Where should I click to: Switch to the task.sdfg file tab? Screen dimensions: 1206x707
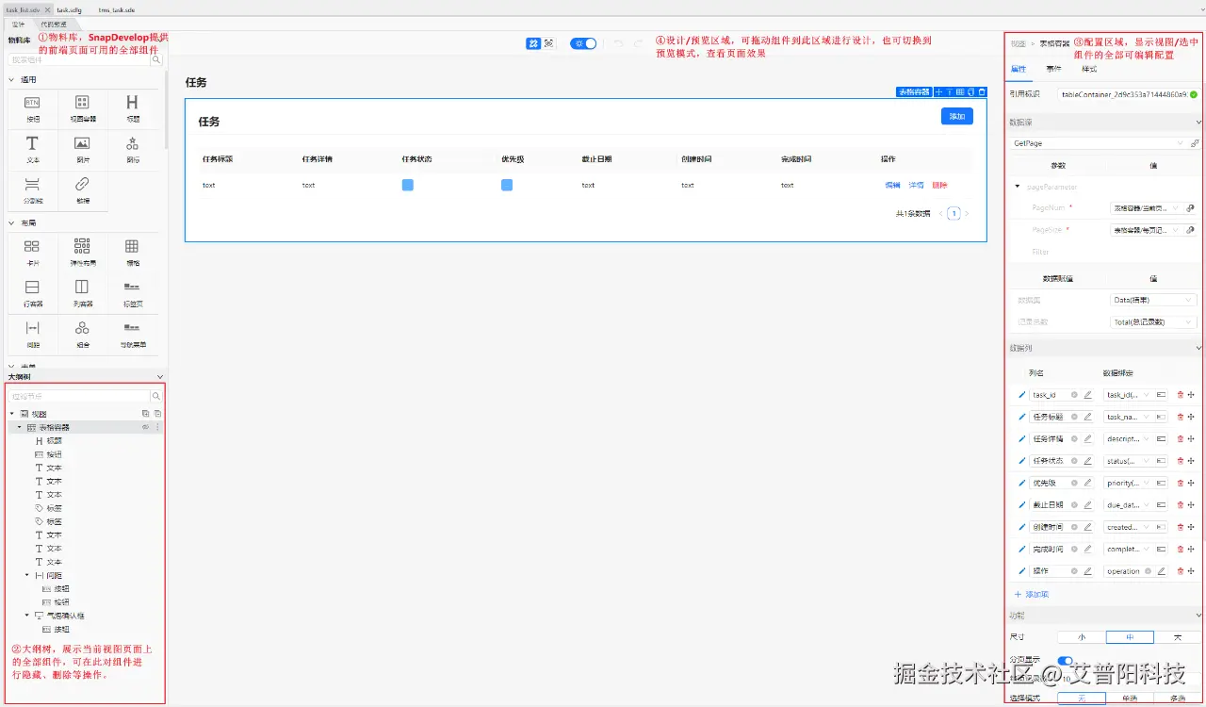pyautogui.click(x=70, y=9)
